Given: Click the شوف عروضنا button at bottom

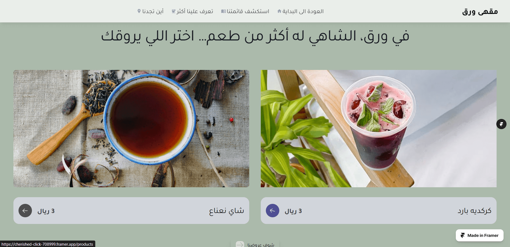Looking at the screenshot, I should (255, 244).
